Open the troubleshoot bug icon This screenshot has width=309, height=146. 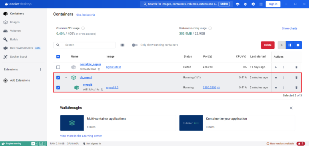point(245,4)
